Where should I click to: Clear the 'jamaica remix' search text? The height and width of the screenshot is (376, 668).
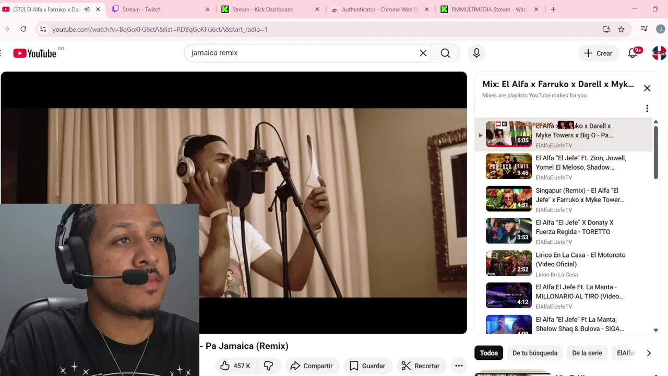(x=423, y=53)
